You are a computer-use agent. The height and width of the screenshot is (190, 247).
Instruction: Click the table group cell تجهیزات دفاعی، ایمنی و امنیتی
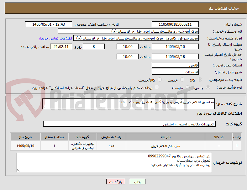pos(82,146)
